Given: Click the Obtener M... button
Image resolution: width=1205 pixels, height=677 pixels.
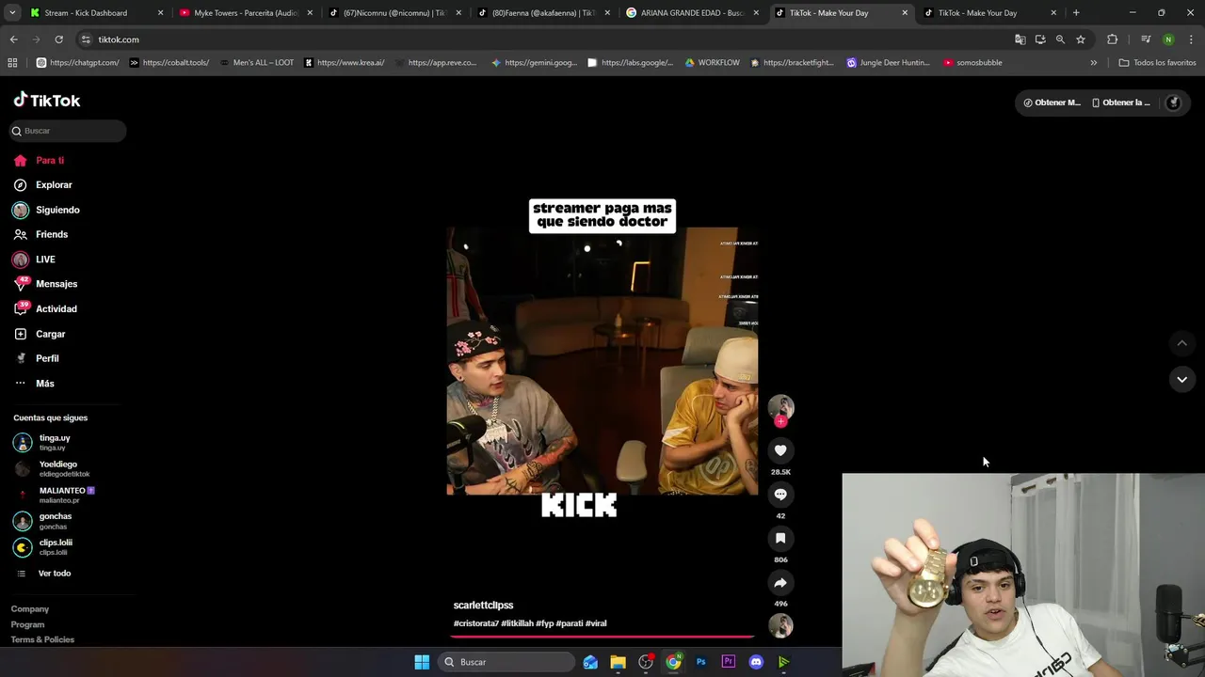Looking at the screenshot, I should pyautogui.click(x=1052, y=102).
